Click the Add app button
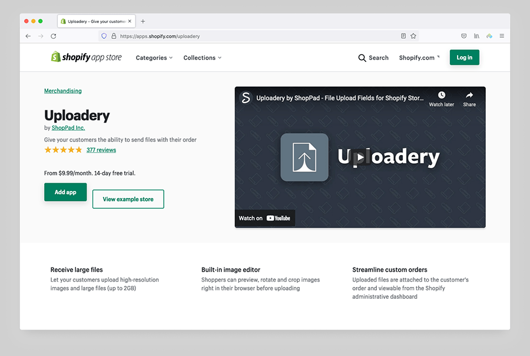This screenshot has width=530, height=356. click(65, 192)
